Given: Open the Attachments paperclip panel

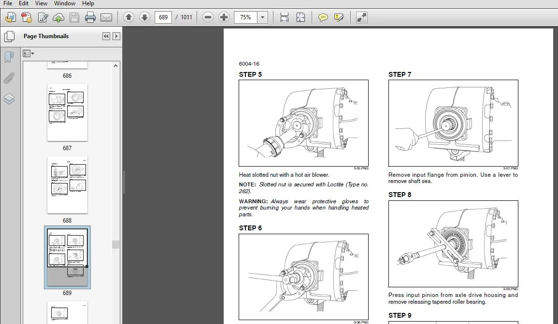Looking at the screenshot, I should click(9, 78).
